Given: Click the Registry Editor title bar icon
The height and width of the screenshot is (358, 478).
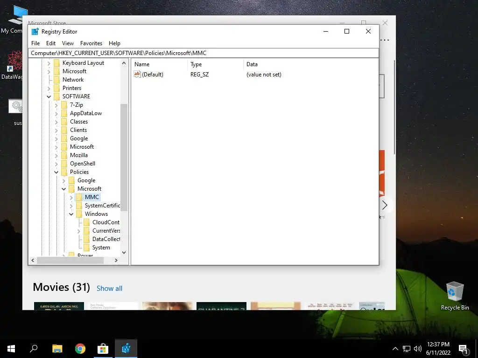Looking at the screenshot, I should (x=35, y=32).
